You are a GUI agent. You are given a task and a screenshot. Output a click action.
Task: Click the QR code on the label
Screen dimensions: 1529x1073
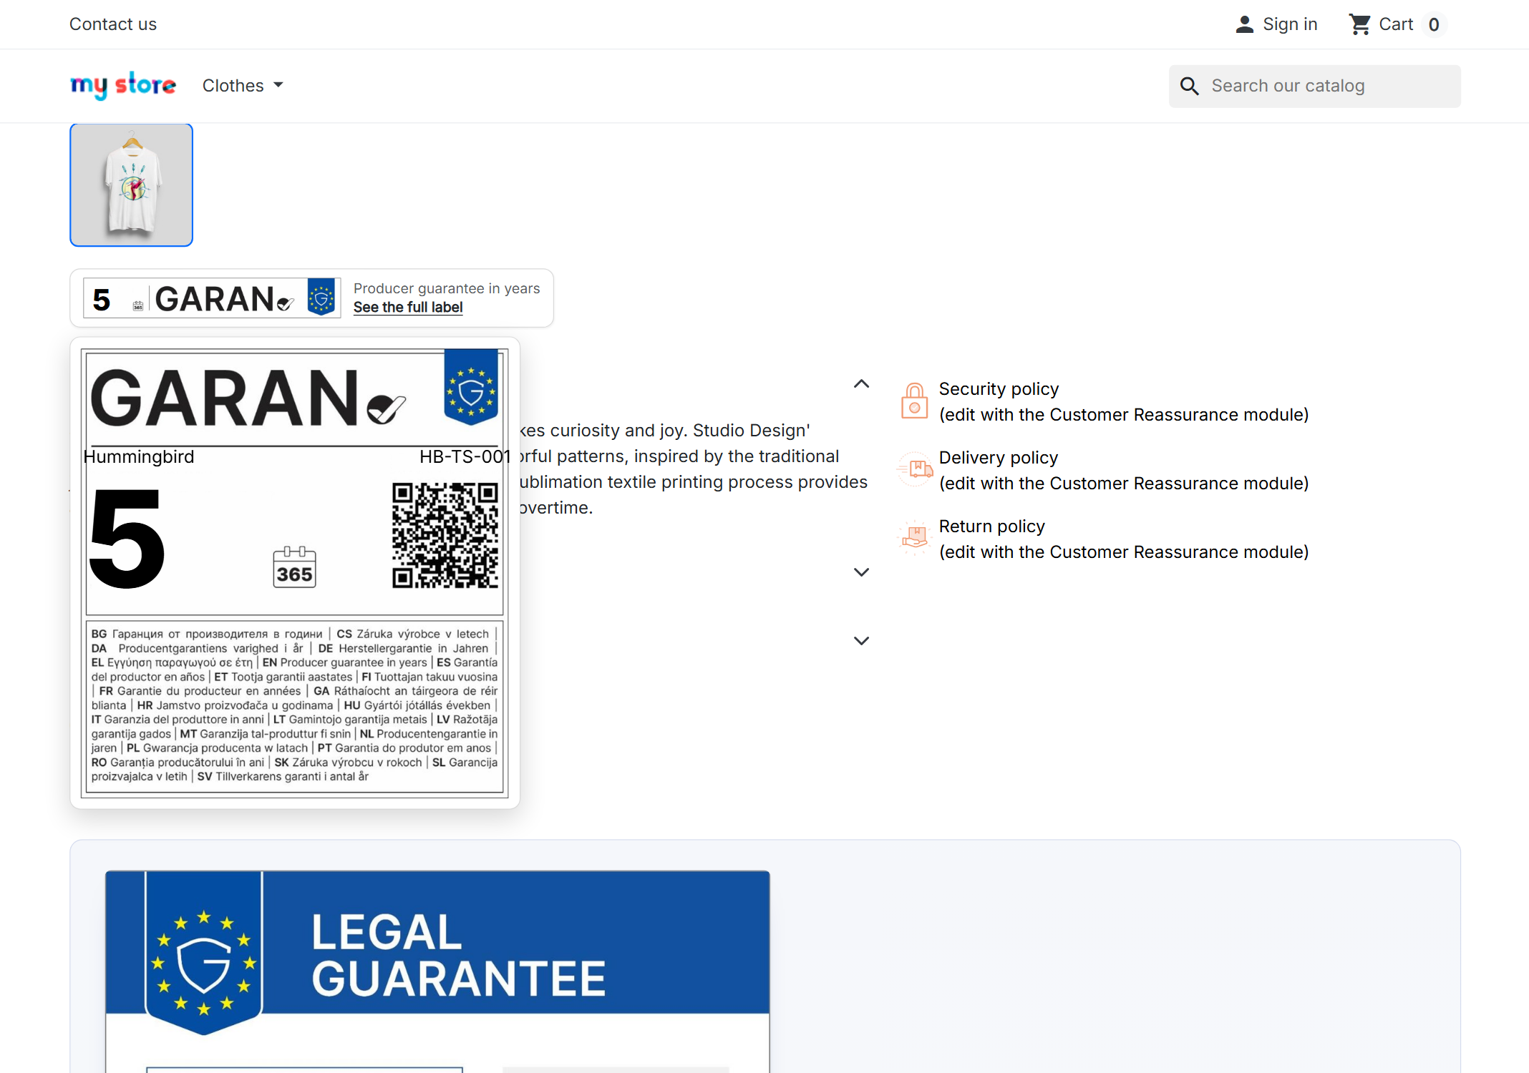coord(445,535)
